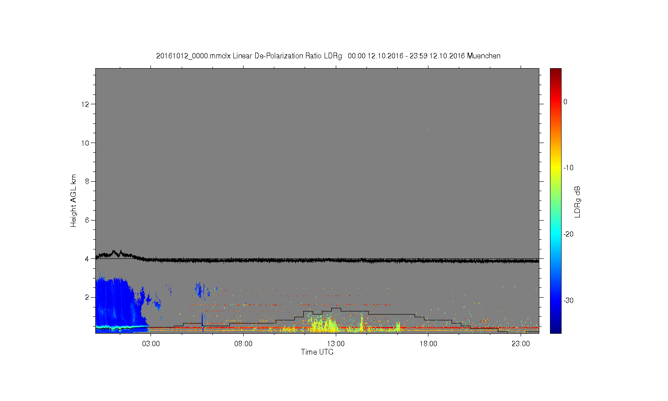Click the colorbar value '0'
The height and width of the screenshot is (401, 668).
[x=566, y=102]
